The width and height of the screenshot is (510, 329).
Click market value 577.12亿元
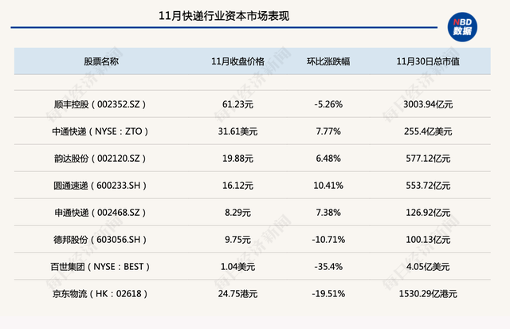pos(428,159)
